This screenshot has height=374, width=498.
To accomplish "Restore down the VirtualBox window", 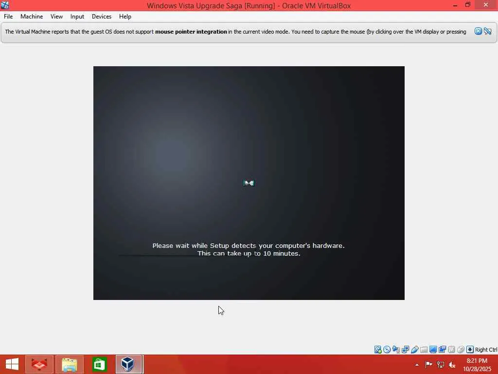I will pos(467,5).
